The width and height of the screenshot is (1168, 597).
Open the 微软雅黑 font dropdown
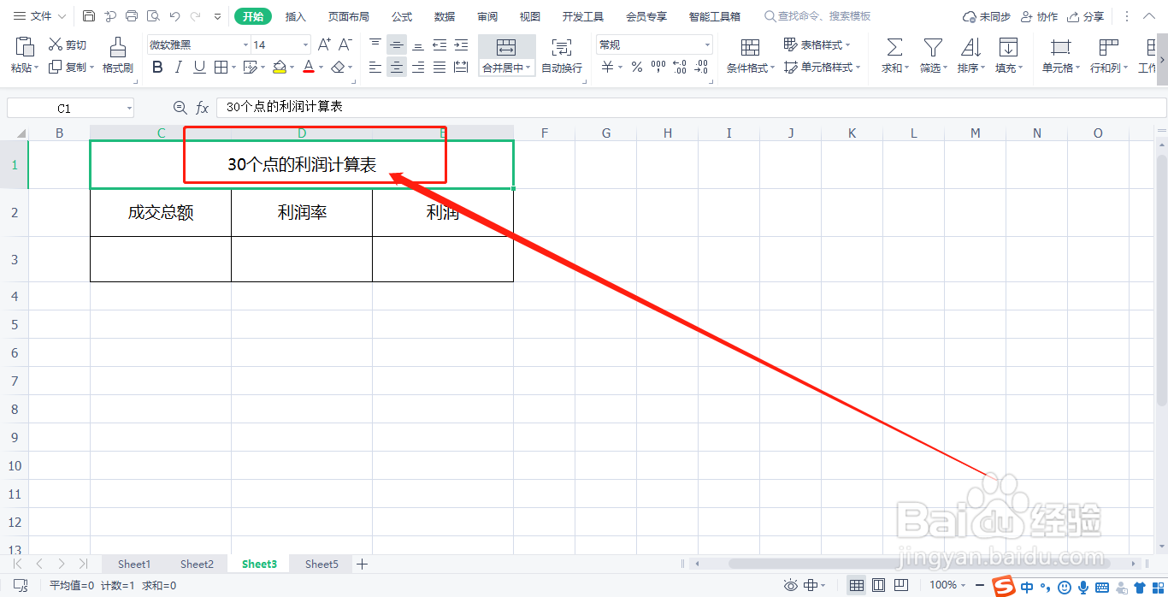(x=244, y=44)
